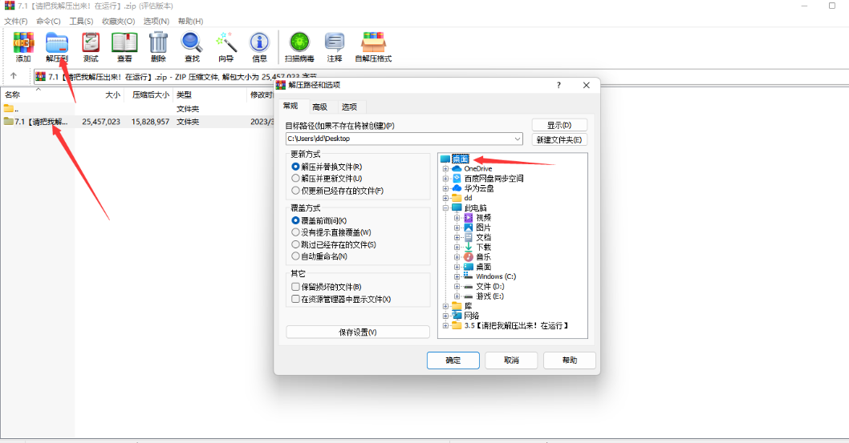Image resolution: width=849 pixels, height=443 pixels.
Task: Select 百度网盘同步空间 in the folder tree
Action: tap(494, 179)
